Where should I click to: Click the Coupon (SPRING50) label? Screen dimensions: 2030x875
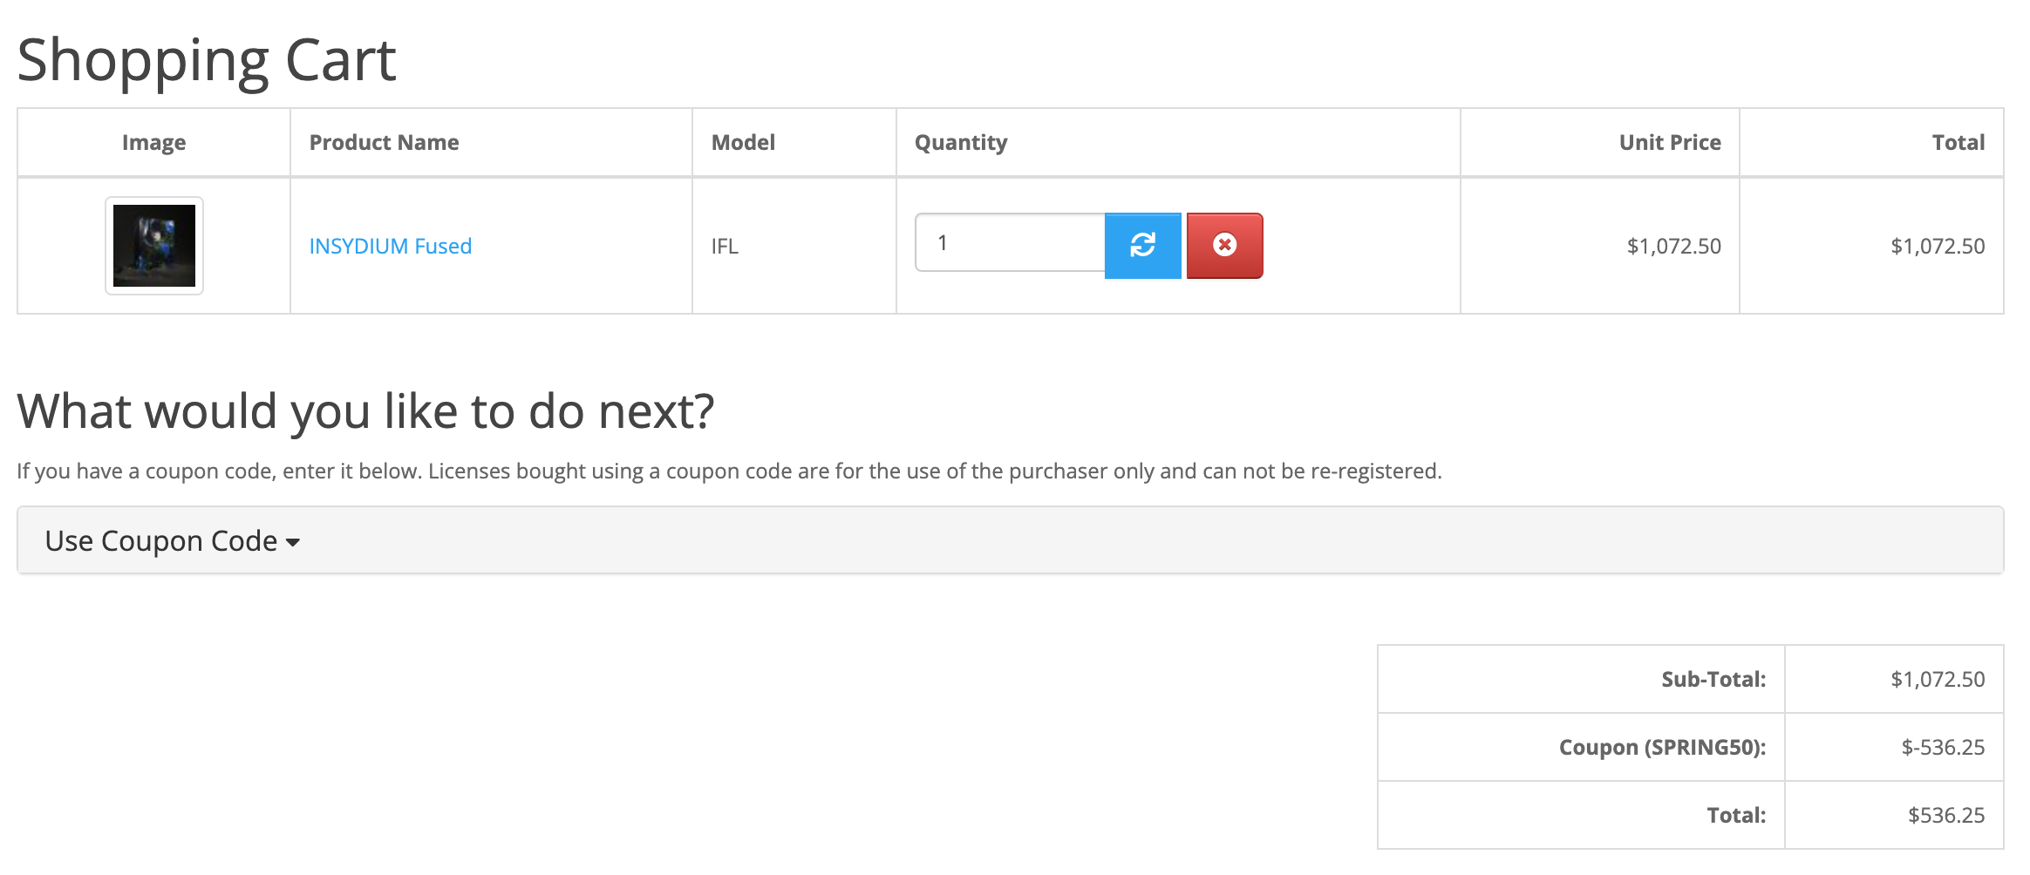coord(1662,747)
